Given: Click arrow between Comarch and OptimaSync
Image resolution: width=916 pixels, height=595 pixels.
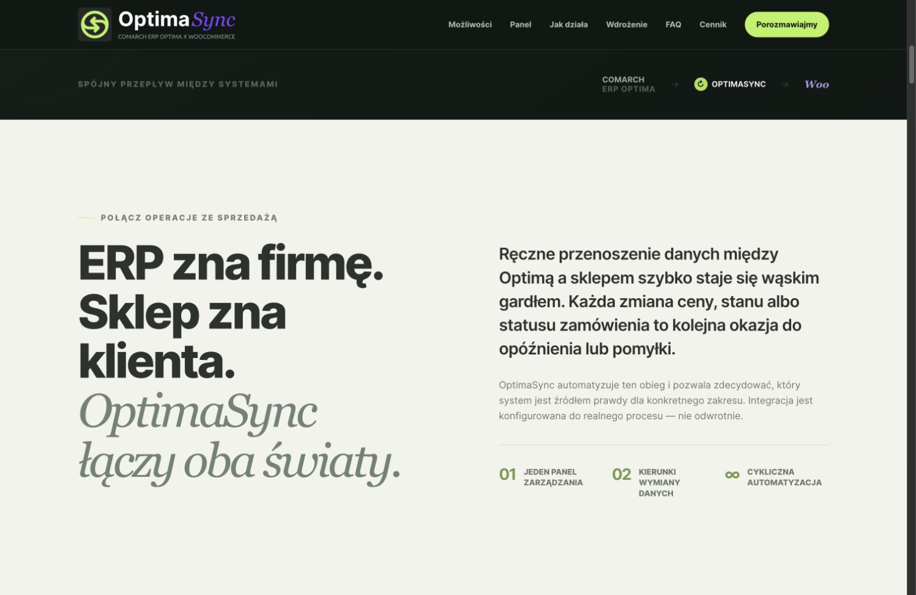Looking at the screenshot, I should 675,84.
